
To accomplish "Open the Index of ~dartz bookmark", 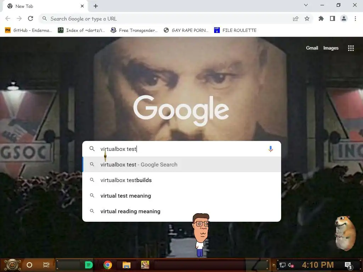I will 82,30.
